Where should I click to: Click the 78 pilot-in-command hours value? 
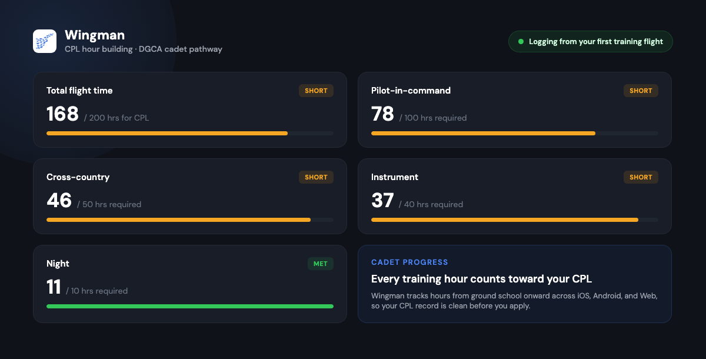(382, 114)
